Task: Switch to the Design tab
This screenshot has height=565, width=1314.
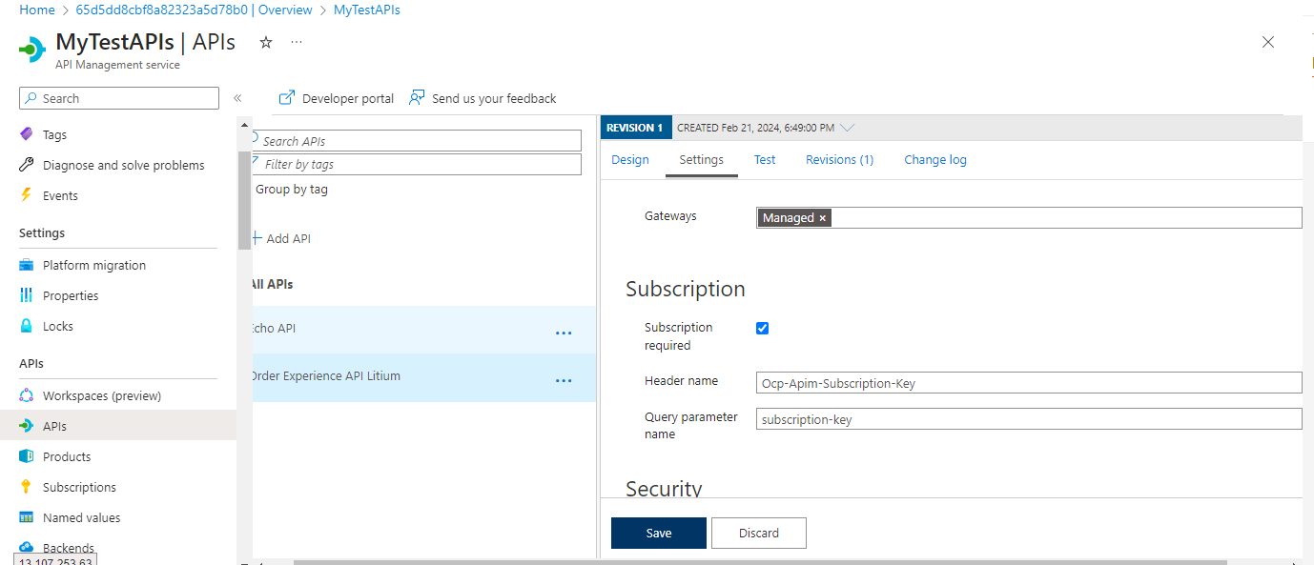Action: (x=630, y=159)
